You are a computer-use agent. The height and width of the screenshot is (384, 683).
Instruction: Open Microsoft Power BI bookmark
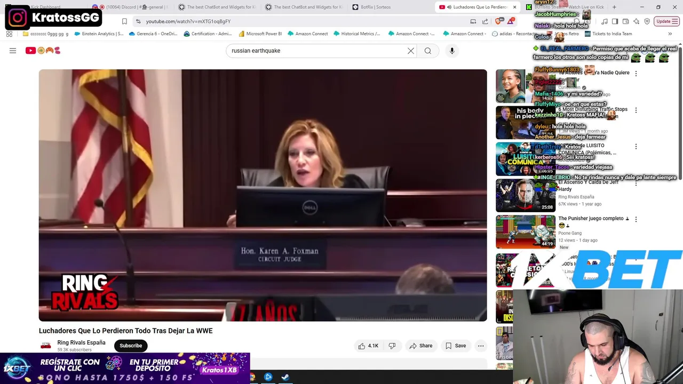(x=260, y=34)
